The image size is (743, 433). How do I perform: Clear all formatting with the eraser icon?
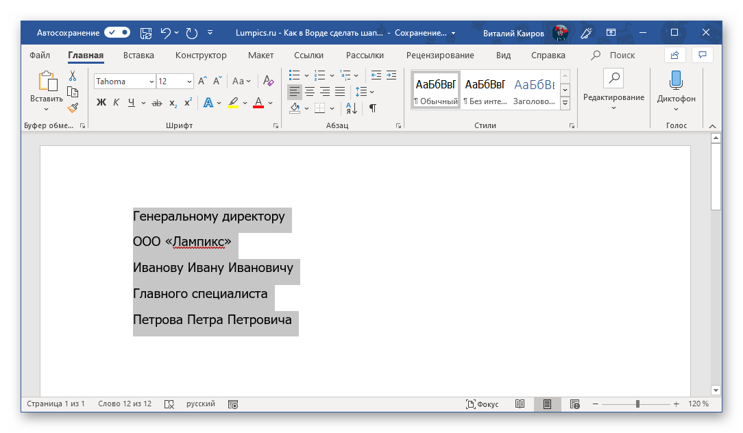click(268, 81)
